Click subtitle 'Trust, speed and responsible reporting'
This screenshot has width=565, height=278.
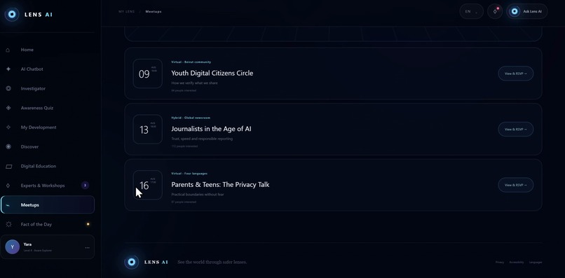pos(202,139)
